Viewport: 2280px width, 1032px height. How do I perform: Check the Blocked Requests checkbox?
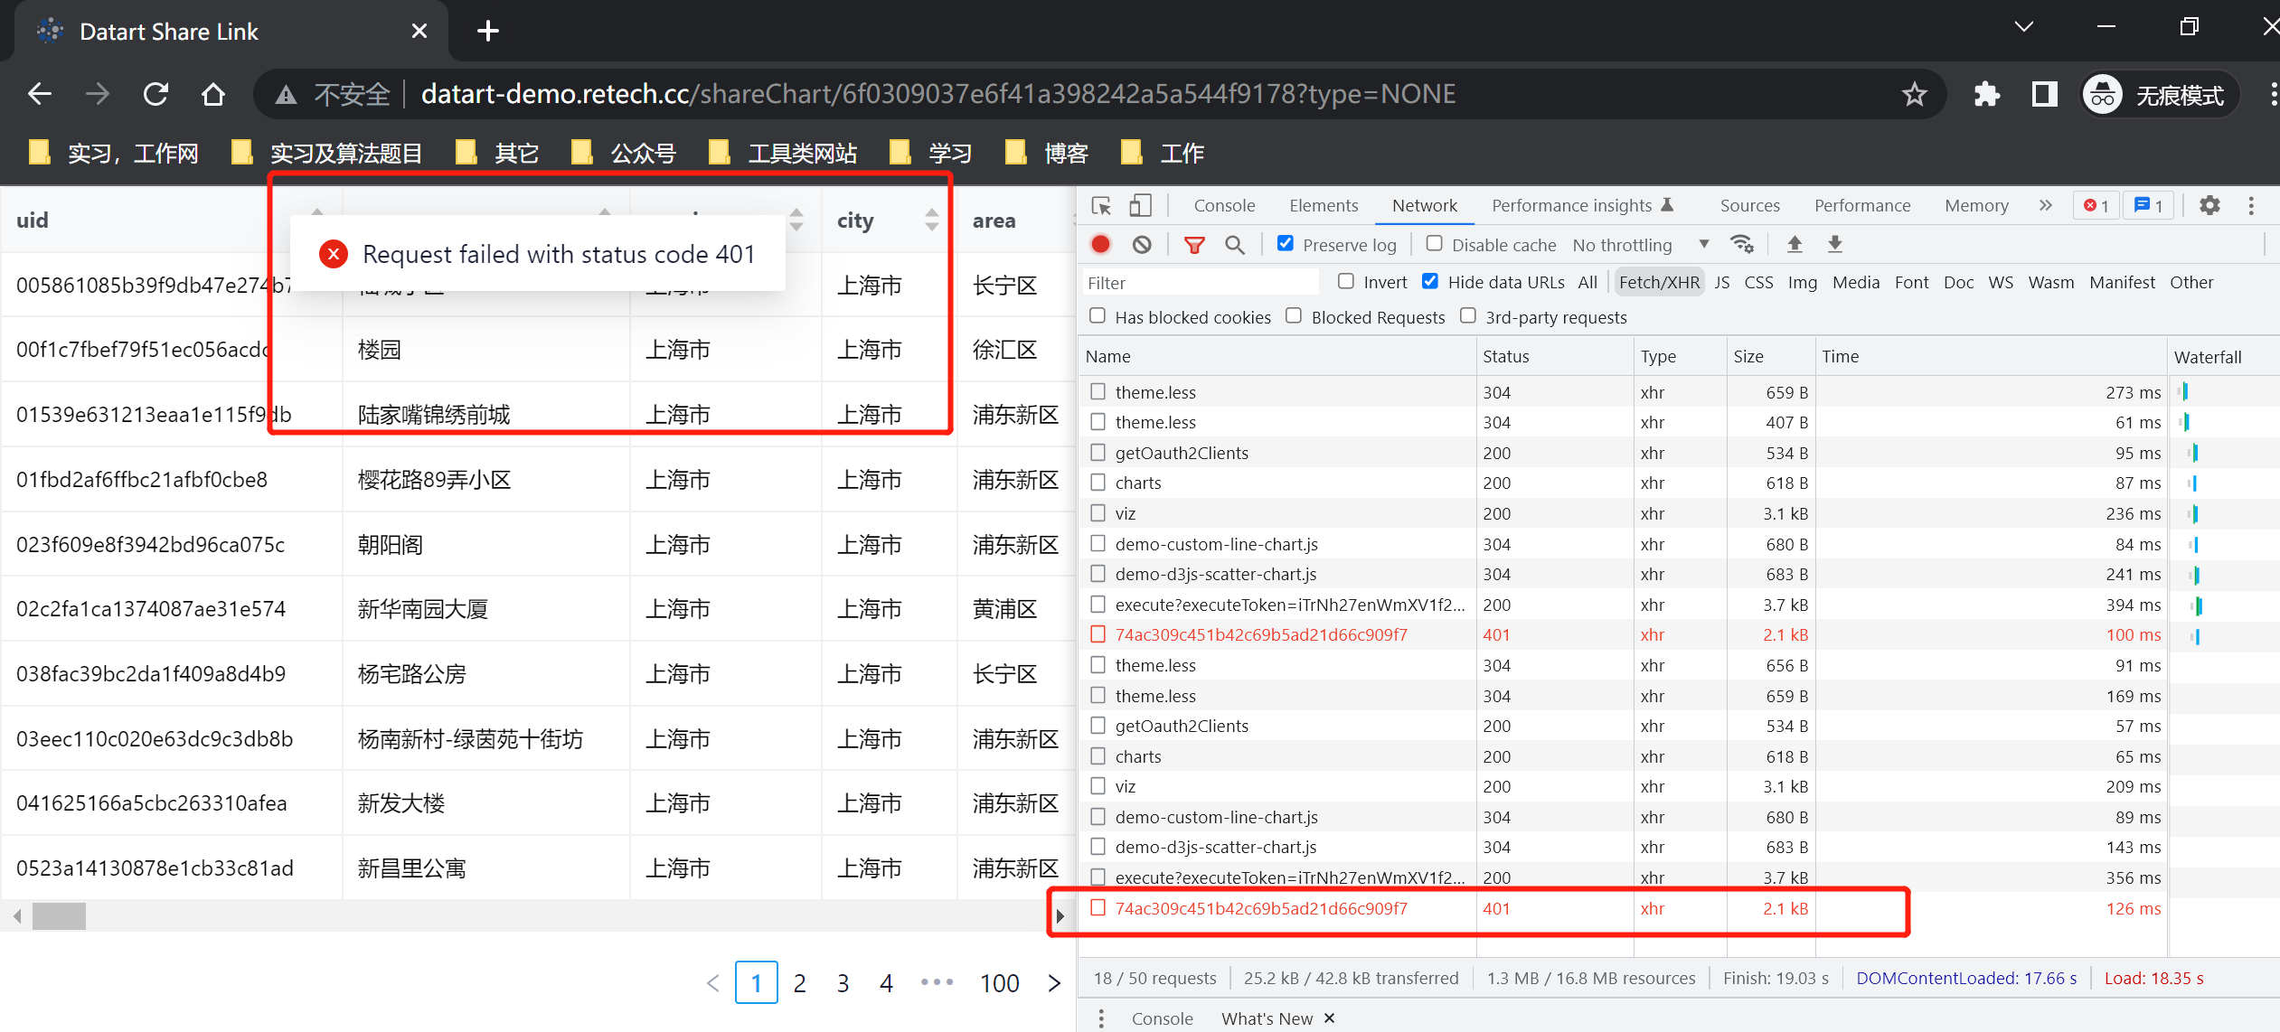coord(1294,315)
